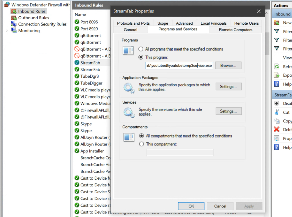Click New Rule icon in Actions pane

(x=277, y=23)
